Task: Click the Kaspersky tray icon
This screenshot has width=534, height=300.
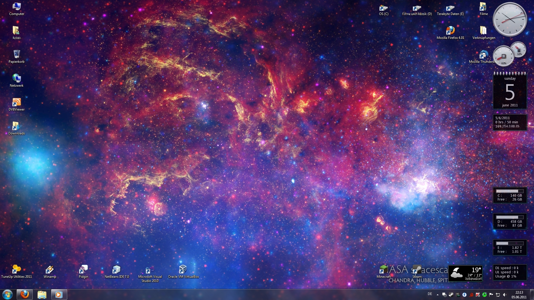Action: click(x=478, y=295)
